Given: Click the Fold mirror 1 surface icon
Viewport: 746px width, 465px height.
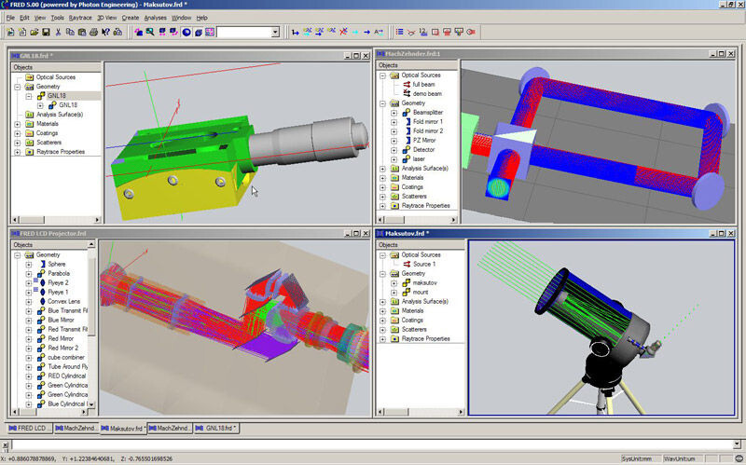Looking at the screenshot, I should tap(408, 121).
